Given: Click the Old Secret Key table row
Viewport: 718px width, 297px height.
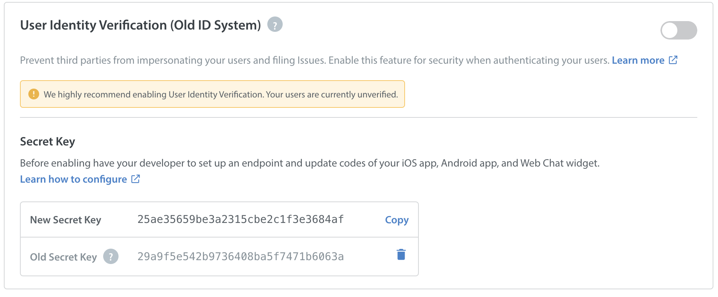Looking at the screenshot, I should pos(219,256).
